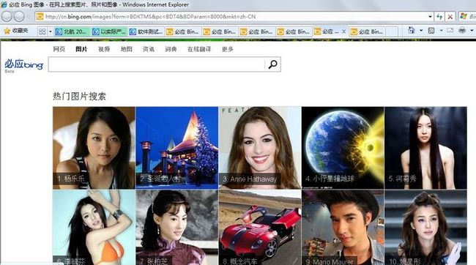Expand the Print dropdown arrow
476x265 pixels.
(472, 30)
